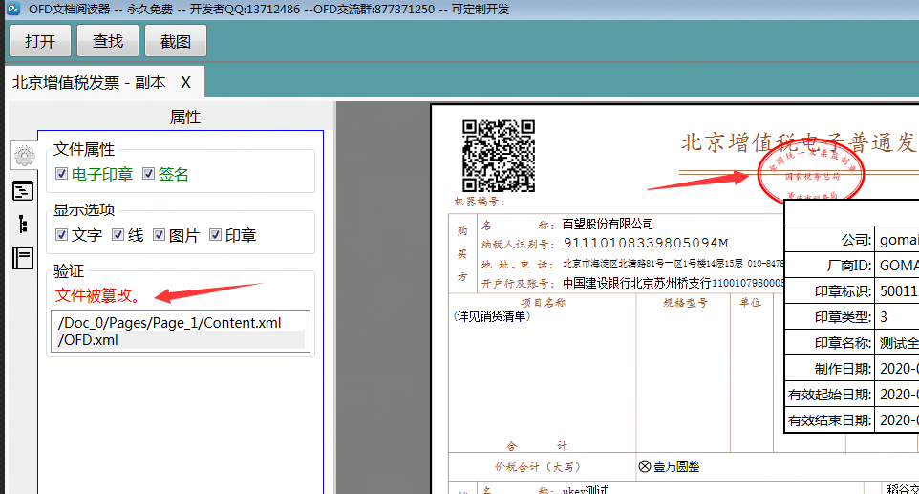Click the 印章标识: label in seal info
The image size is (919, 494).
(x=843, y=291)
